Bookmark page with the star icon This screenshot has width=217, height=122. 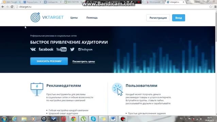tap(211, 7)
